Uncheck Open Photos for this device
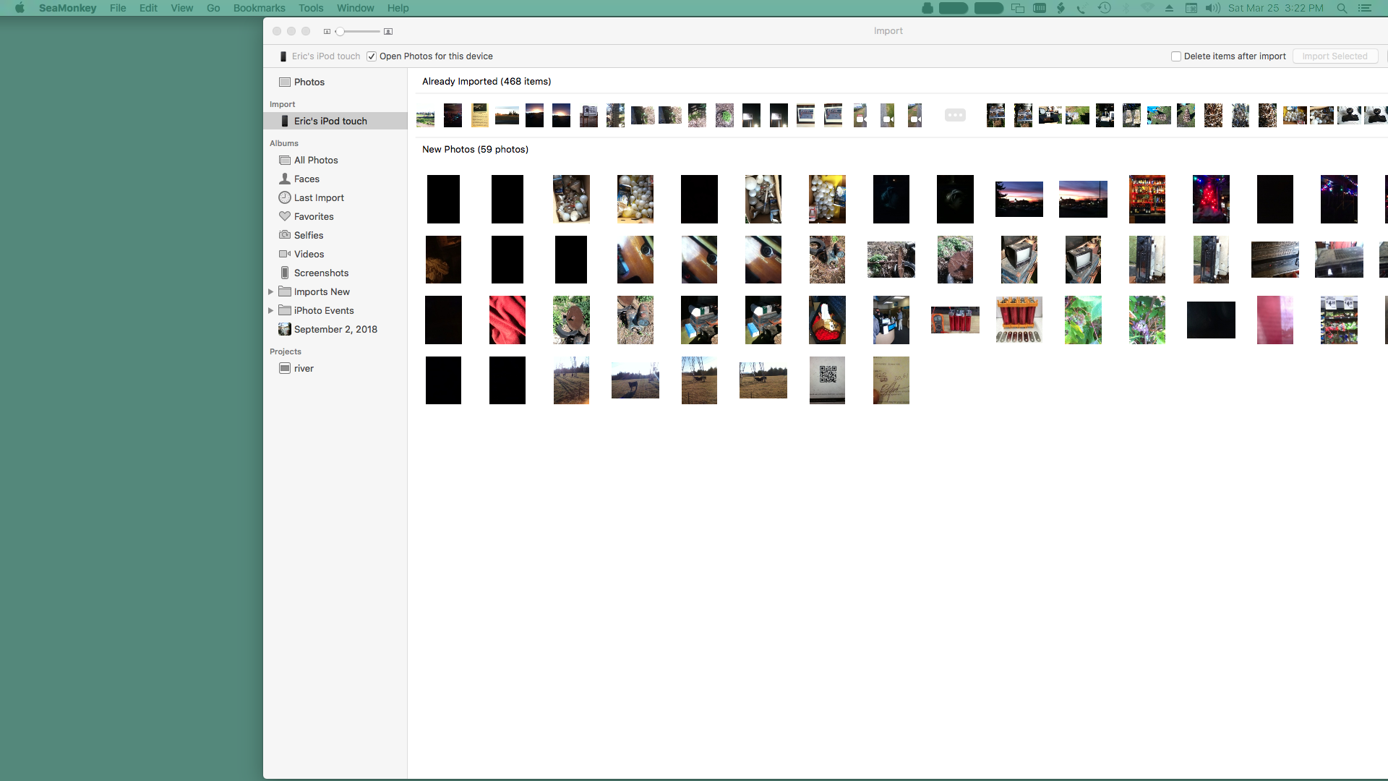This screenshot has height=781, width=1388. coord(372,56)
